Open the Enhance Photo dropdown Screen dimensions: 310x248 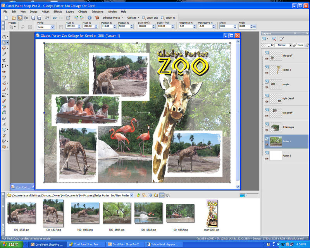coord(112,17)
